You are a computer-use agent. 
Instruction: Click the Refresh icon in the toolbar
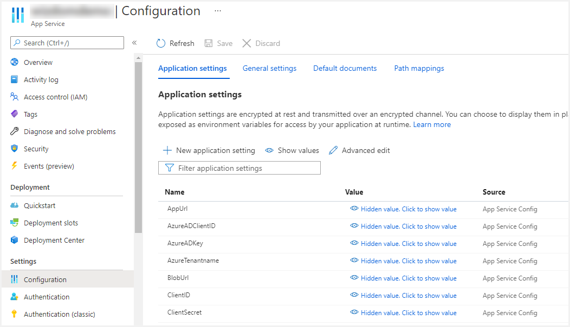pos(161,43)
